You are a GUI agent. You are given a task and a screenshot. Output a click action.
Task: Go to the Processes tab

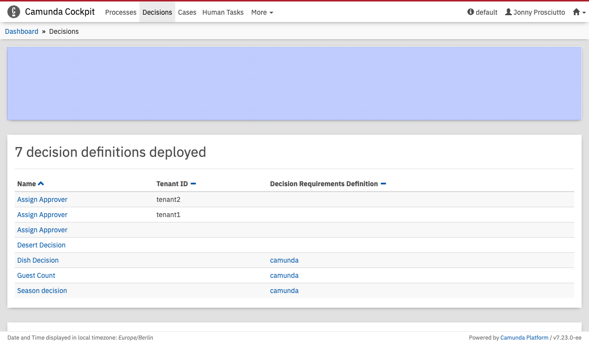click(x=121, y=12)
